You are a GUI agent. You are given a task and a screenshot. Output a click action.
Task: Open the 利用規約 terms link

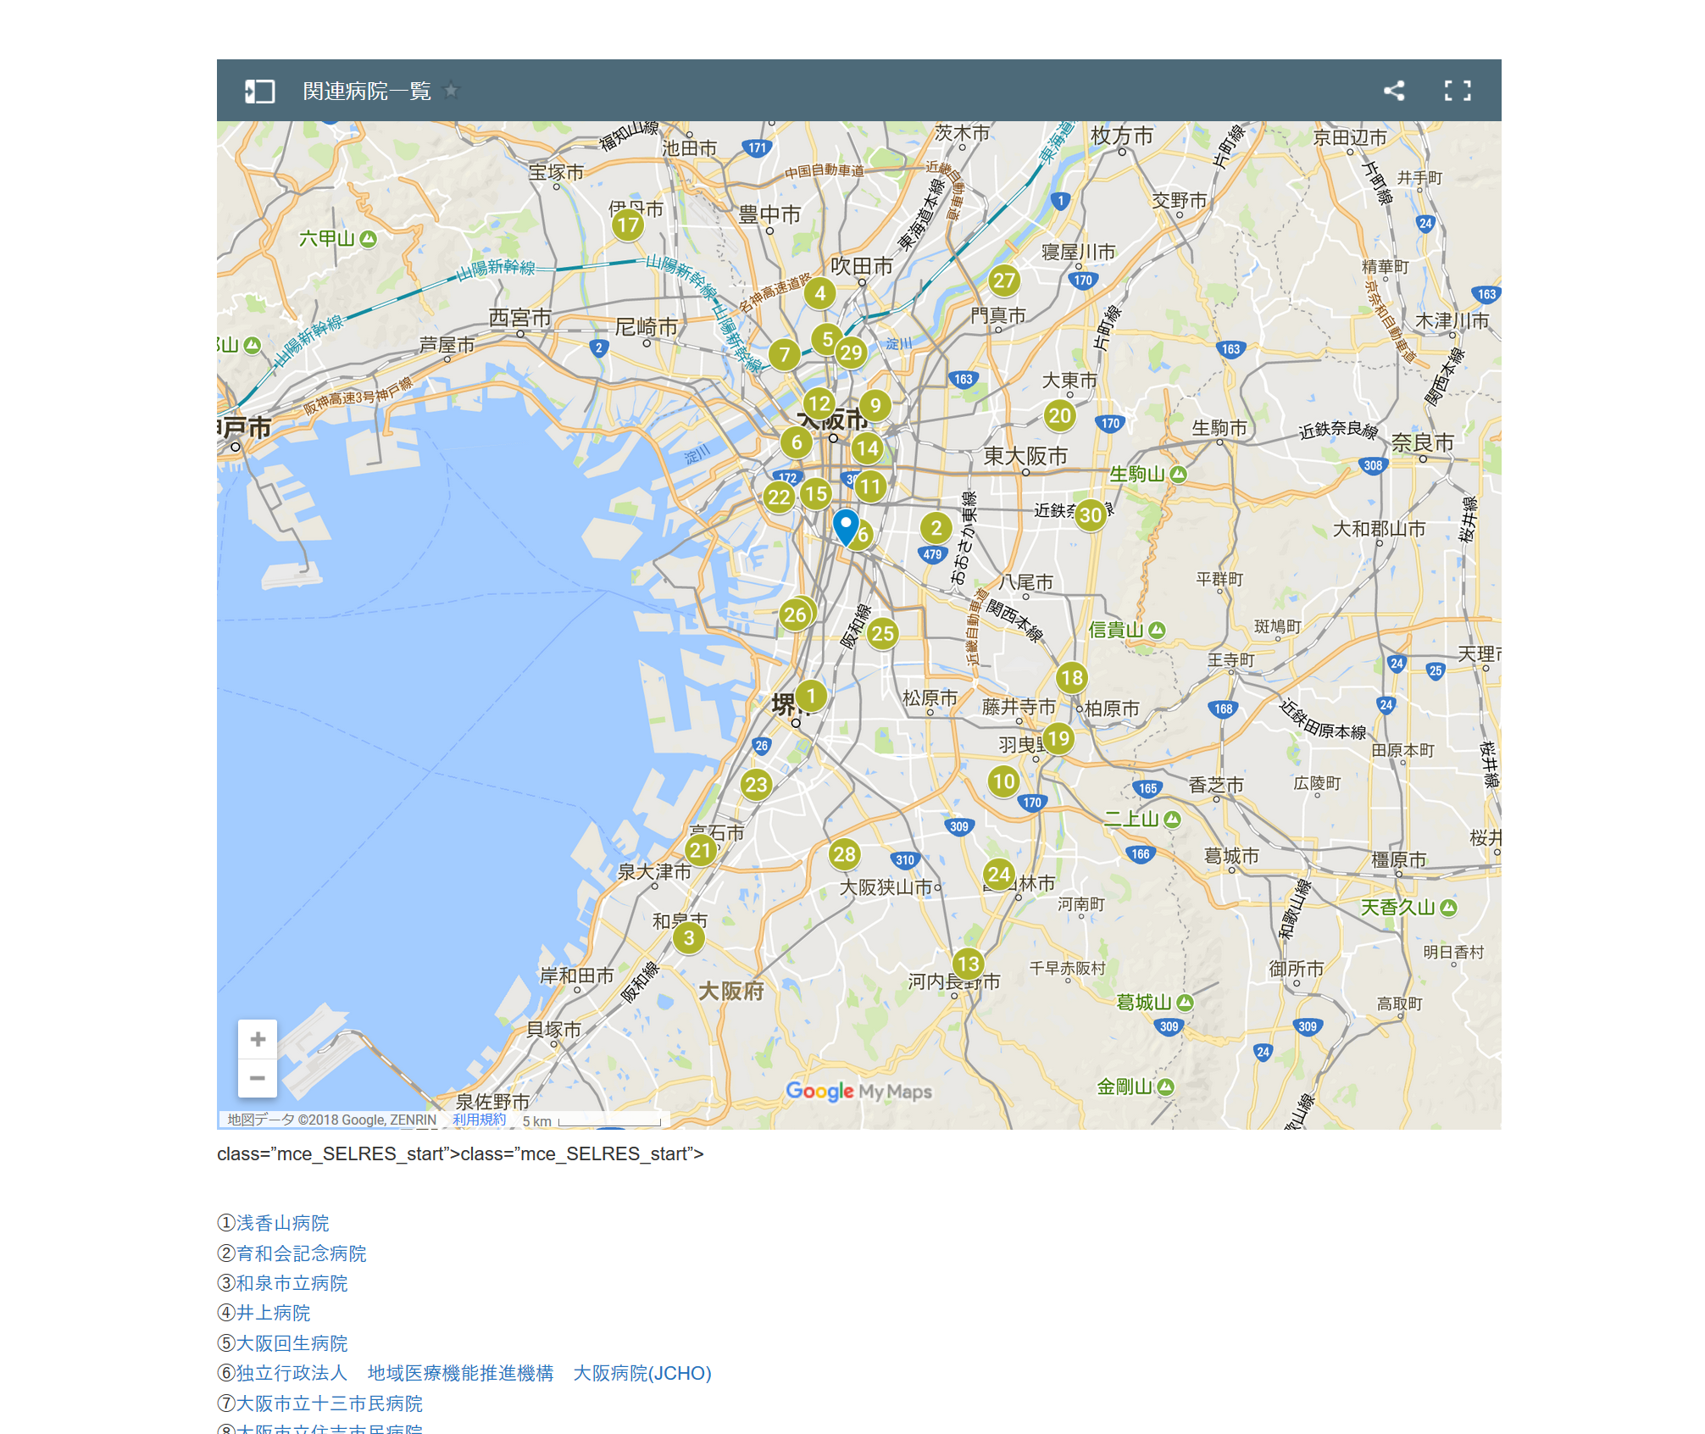coord(479,1120)
